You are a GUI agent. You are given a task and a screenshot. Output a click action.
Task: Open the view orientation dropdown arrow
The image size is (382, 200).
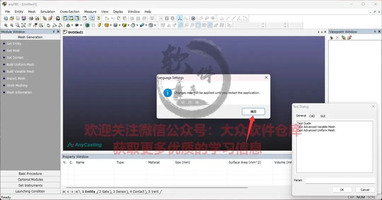72,25
